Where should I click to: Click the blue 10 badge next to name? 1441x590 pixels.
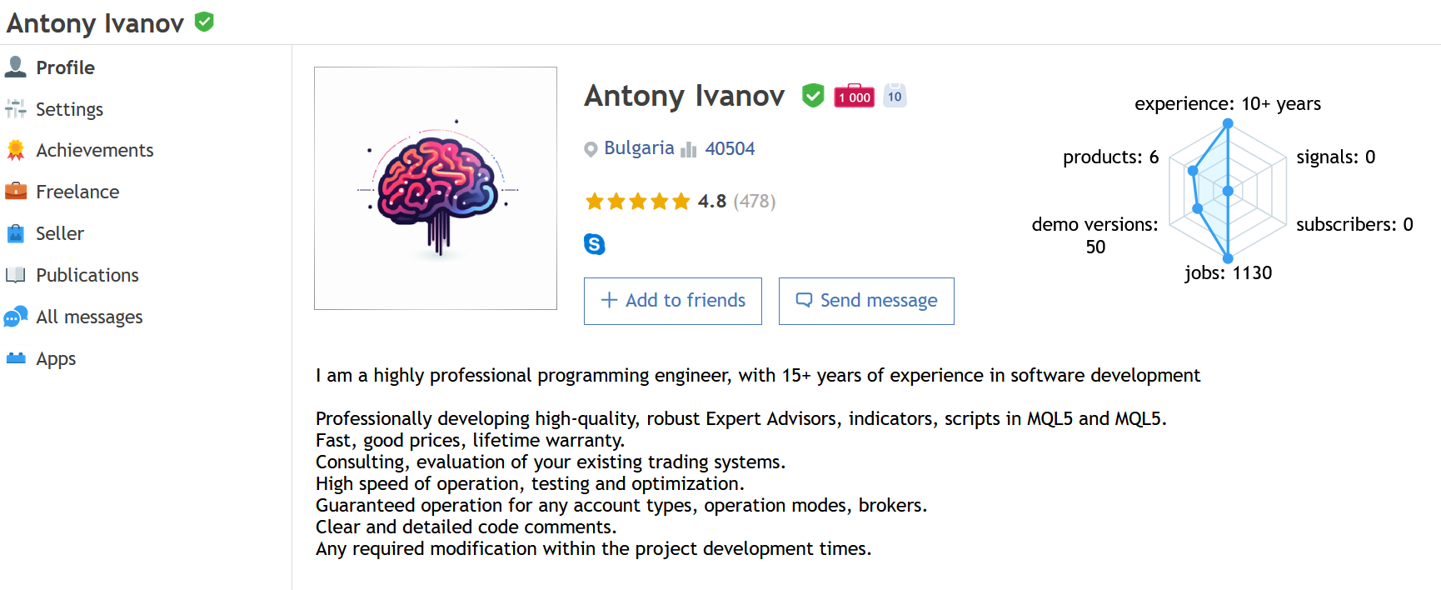click(x=895, y=96)
